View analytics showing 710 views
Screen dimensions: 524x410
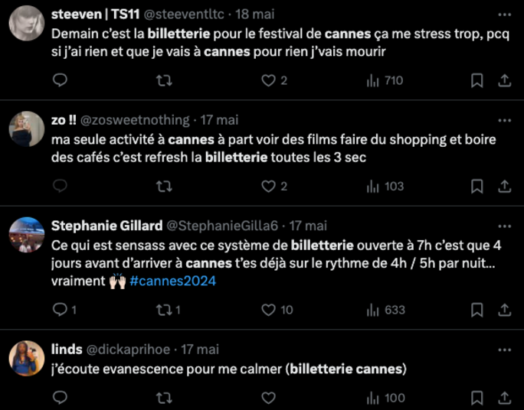click(x=385, y=80)
